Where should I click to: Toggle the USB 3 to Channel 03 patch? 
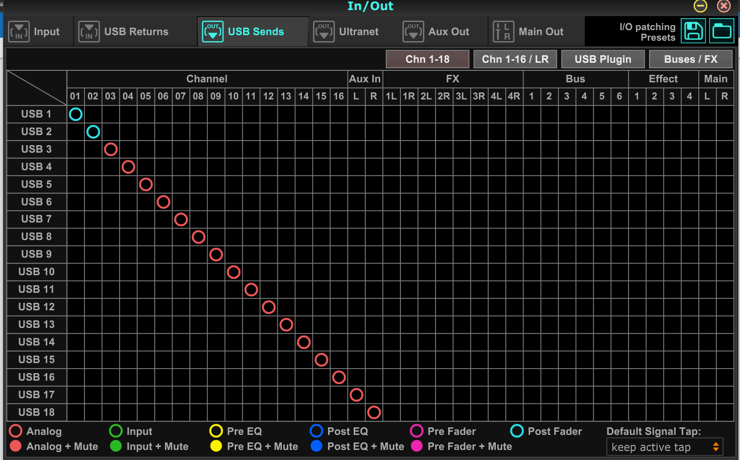tap(111, 150)
